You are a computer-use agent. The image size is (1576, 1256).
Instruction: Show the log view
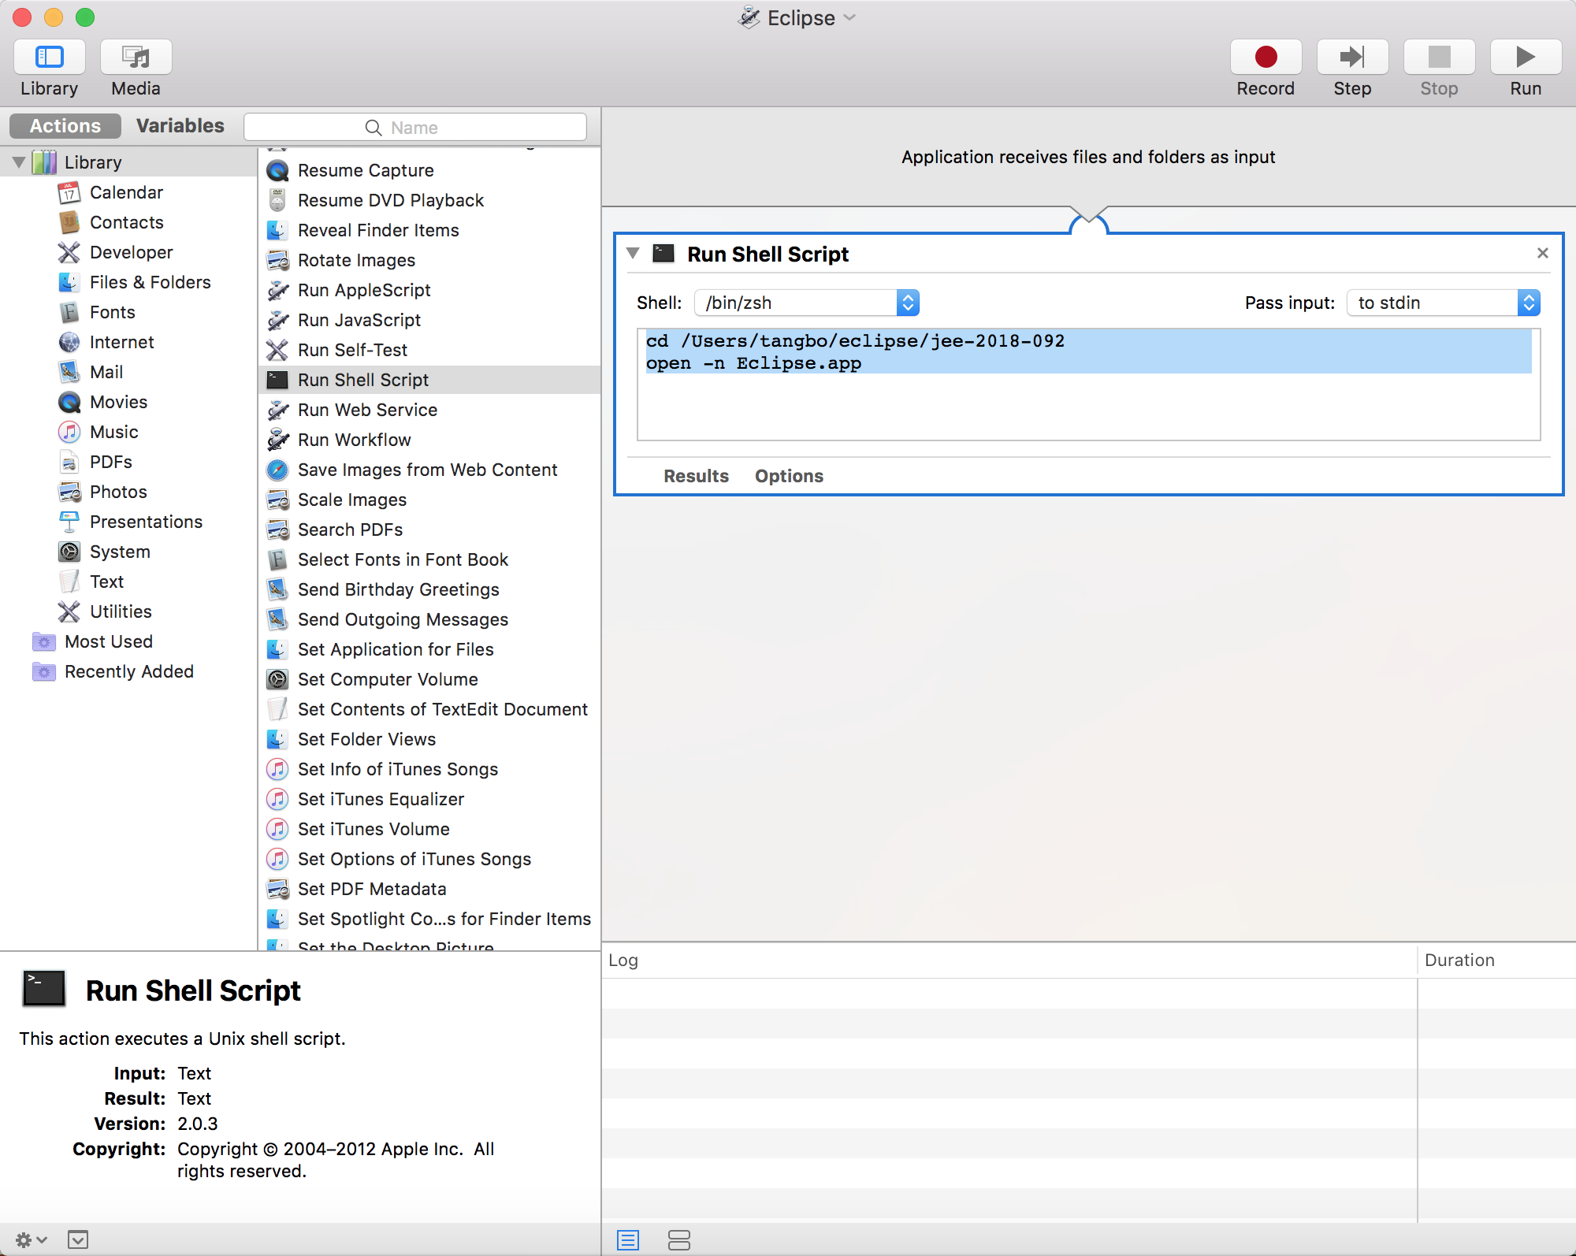point(628,1240)
